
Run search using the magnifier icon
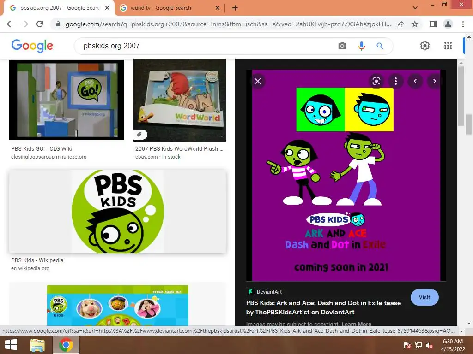click(x=380, y=46)
